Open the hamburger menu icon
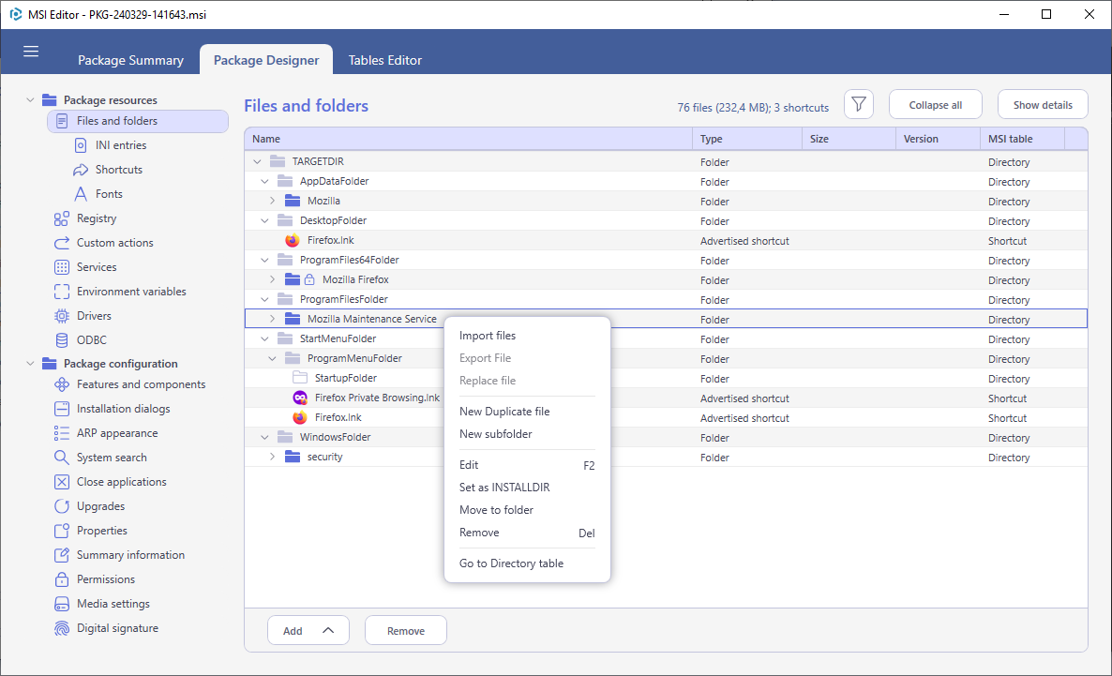 pyautogui.click(x=31, y=51)
